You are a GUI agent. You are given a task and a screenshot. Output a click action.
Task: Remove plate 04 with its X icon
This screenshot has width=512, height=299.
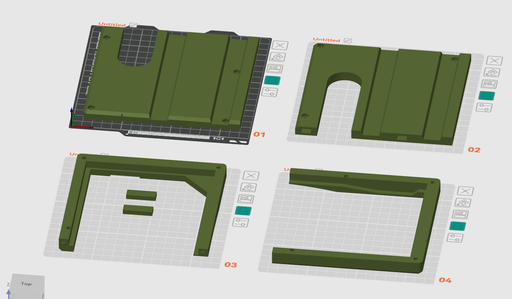[x=465, y=191]
